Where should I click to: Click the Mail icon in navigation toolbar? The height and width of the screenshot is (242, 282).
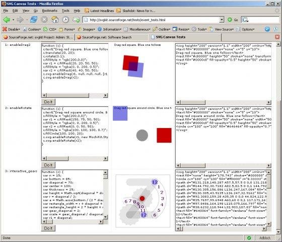click(76, 20)
